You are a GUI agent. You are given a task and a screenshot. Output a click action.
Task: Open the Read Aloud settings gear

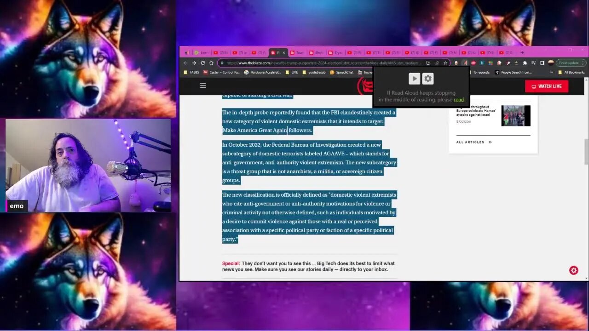click(428, 79)
